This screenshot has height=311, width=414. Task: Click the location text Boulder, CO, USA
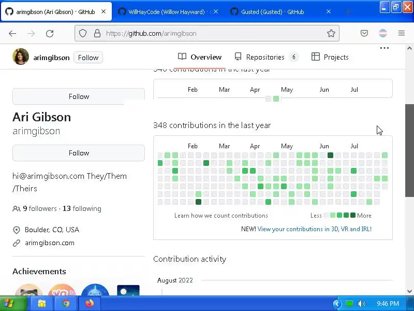coord(52,230)
